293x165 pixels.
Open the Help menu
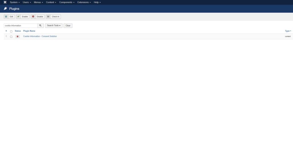tap(97, 2)
